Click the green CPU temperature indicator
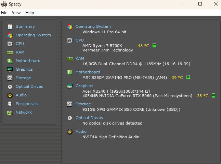Screen dimensions: 221x164 pos(154,45)
